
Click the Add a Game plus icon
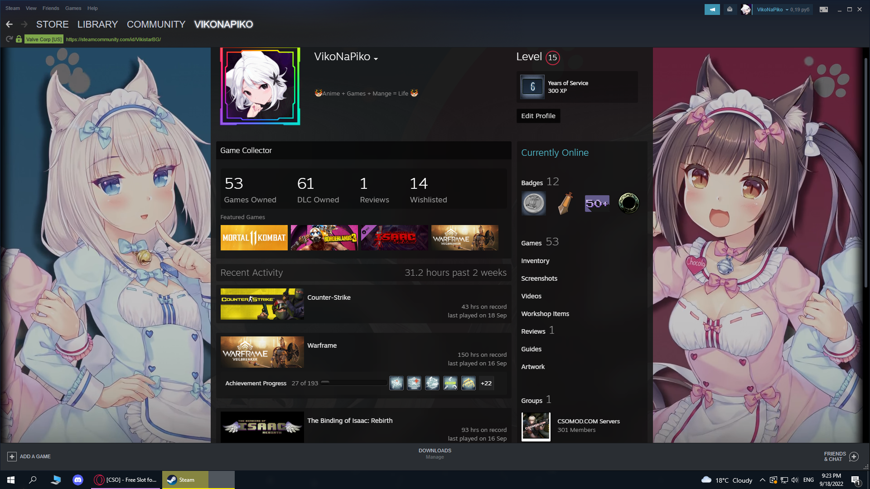click(x=12, y=456)
